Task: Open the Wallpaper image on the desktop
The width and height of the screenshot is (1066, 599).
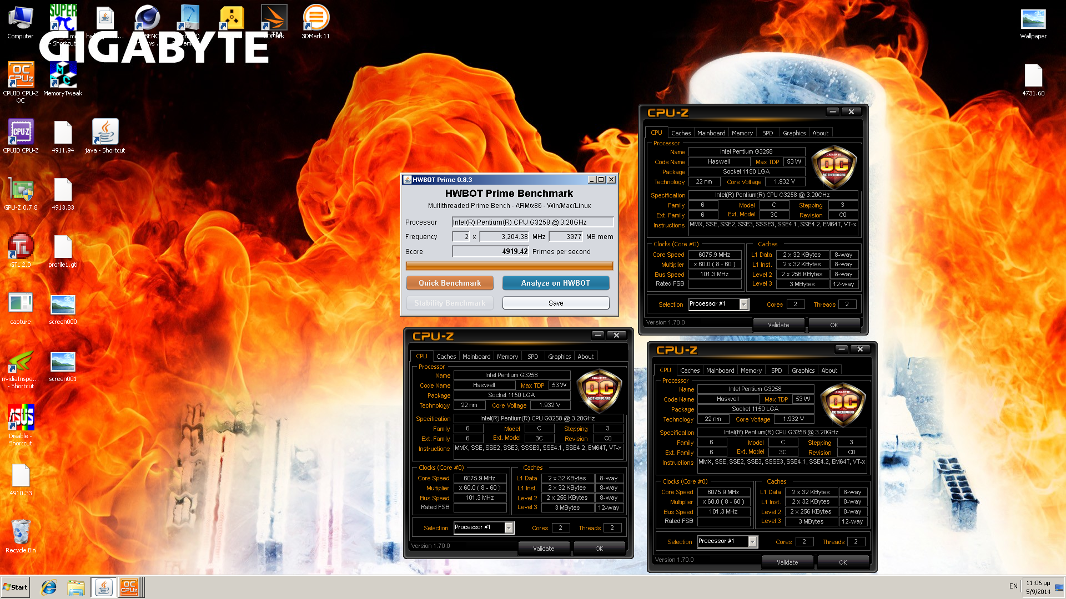Action: [1033, 23]
